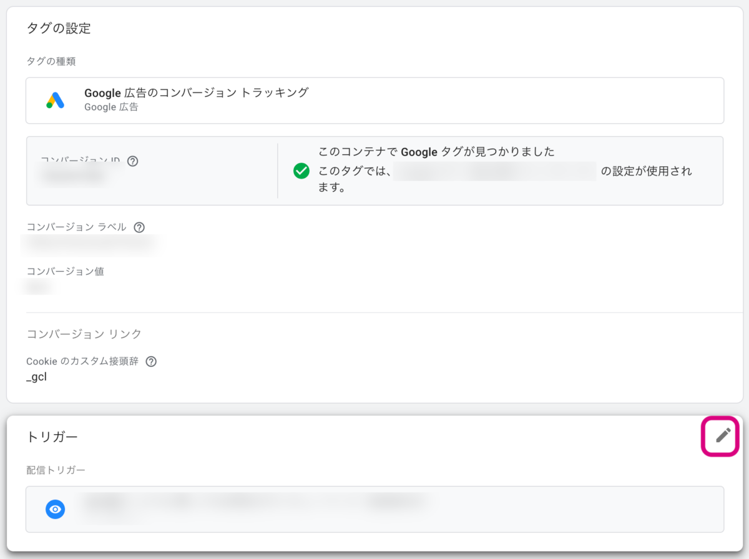
Task: Click the blue eye trigger icon
Action: point(56,510)
